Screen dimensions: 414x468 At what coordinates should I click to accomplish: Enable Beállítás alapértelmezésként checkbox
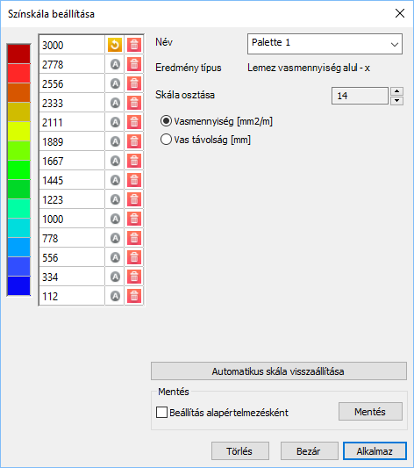161,412
